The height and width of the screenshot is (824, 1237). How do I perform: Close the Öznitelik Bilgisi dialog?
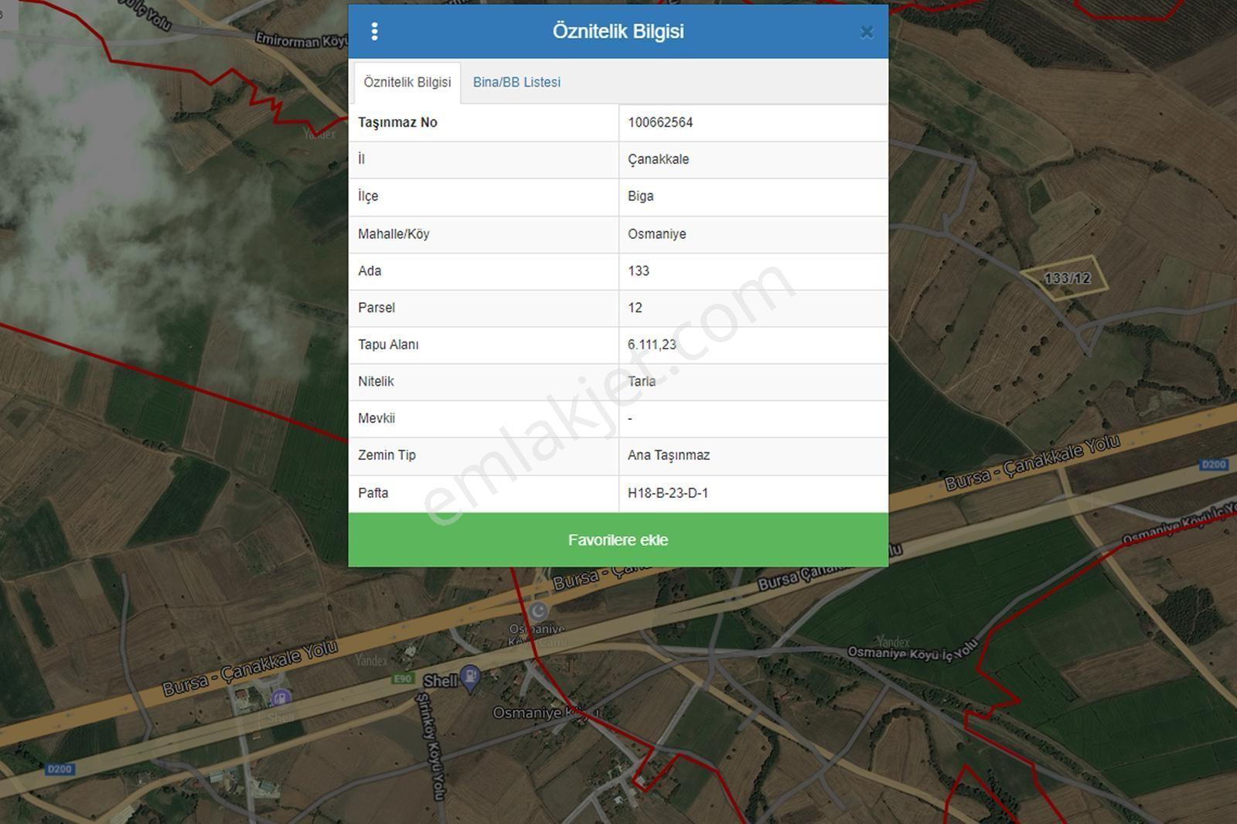(867, 32)
